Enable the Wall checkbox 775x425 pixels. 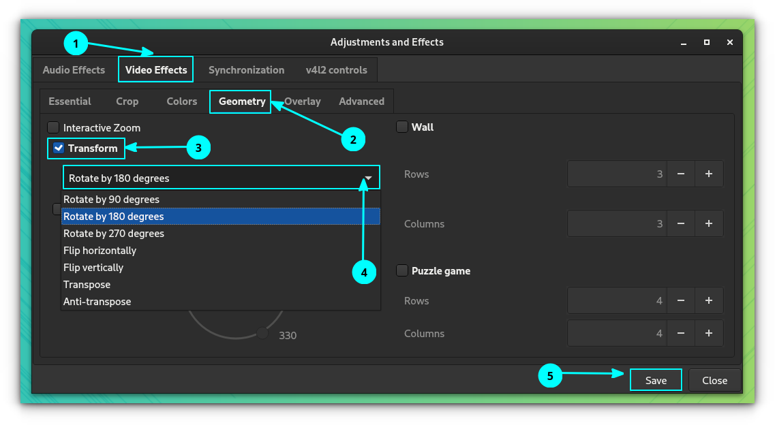tap(402, 127)
